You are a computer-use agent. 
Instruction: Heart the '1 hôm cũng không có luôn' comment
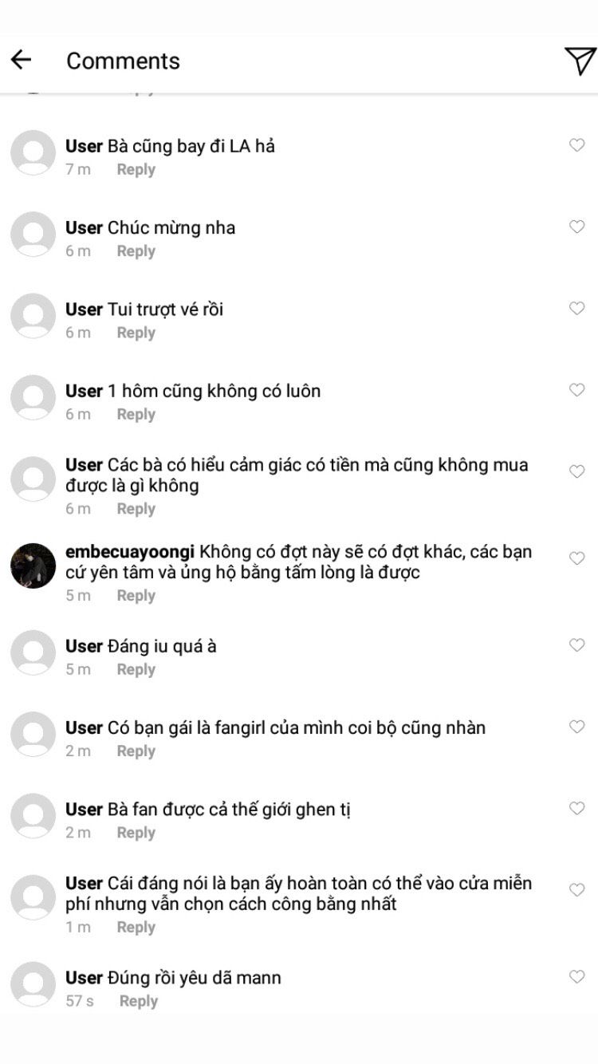point(576,390)
